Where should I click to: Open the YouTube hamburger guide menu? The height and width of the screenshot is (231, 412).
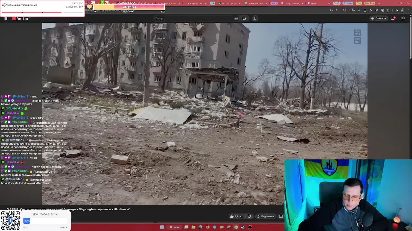(5, 18)
